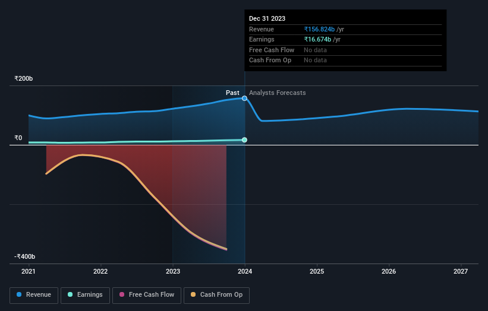488x311 pixels.
Task: Click the teal Earnings legend dot
Action: [x=70, y=294]
